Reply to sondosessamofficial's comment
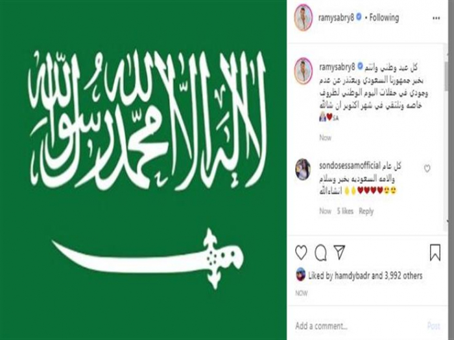Viewport: 454px width, 340px height. click(366, 211)
